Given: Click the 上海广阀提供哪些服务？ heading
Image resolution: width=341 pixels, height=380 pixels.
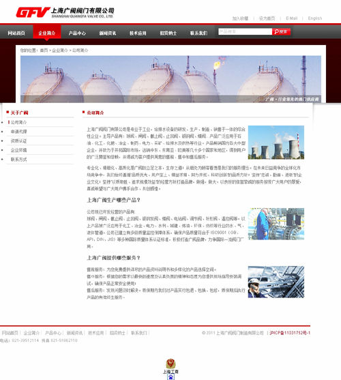Looking at the screenshot, I should pos(114,258).
